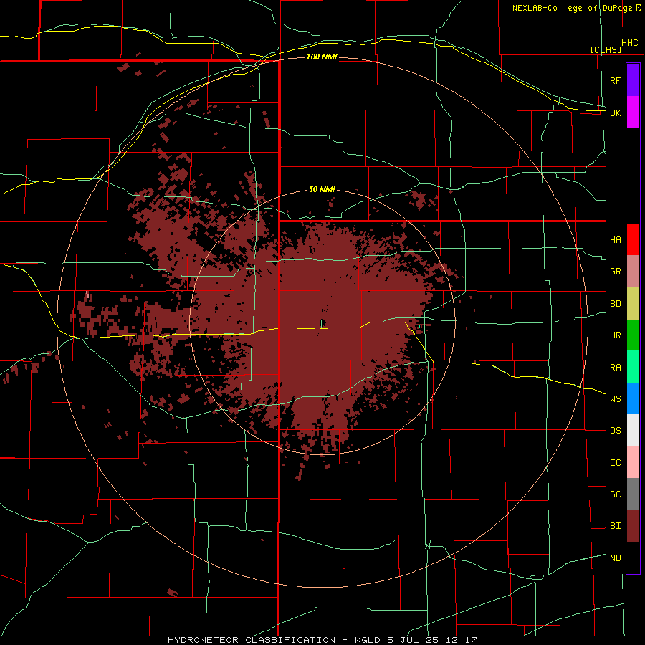Click the BD legend label
Viewport: 645px width, 645px height.
pyautogui.click(x=615, y=304)
